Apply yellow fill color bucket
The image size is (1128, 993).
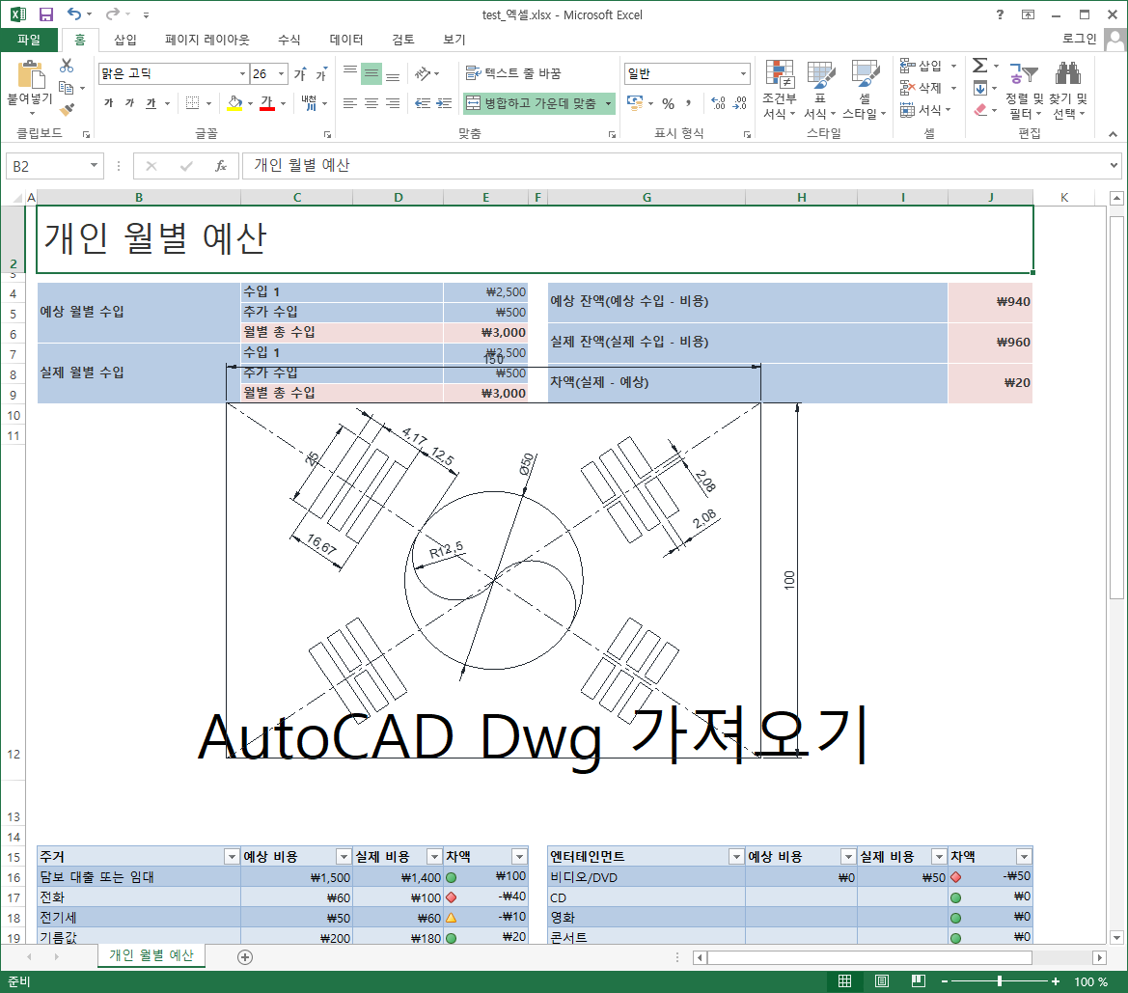pyautogui.click(x=234, y=103)
